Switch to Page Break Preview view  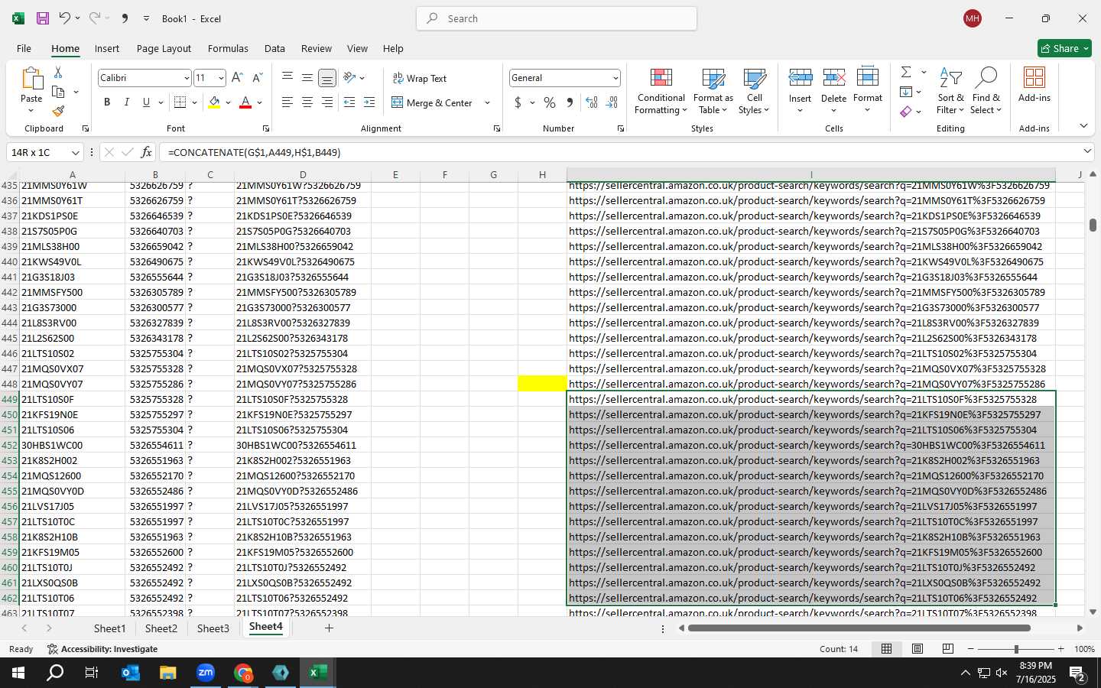tap(947, 649)
